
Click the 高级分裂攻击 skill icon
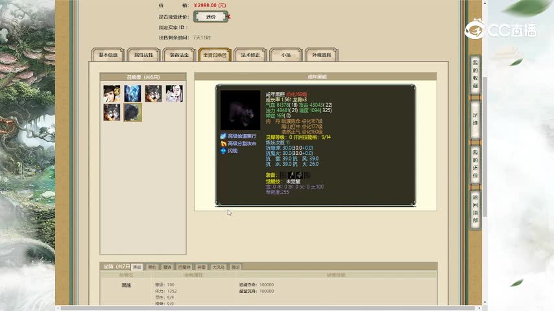click(223, 143)
